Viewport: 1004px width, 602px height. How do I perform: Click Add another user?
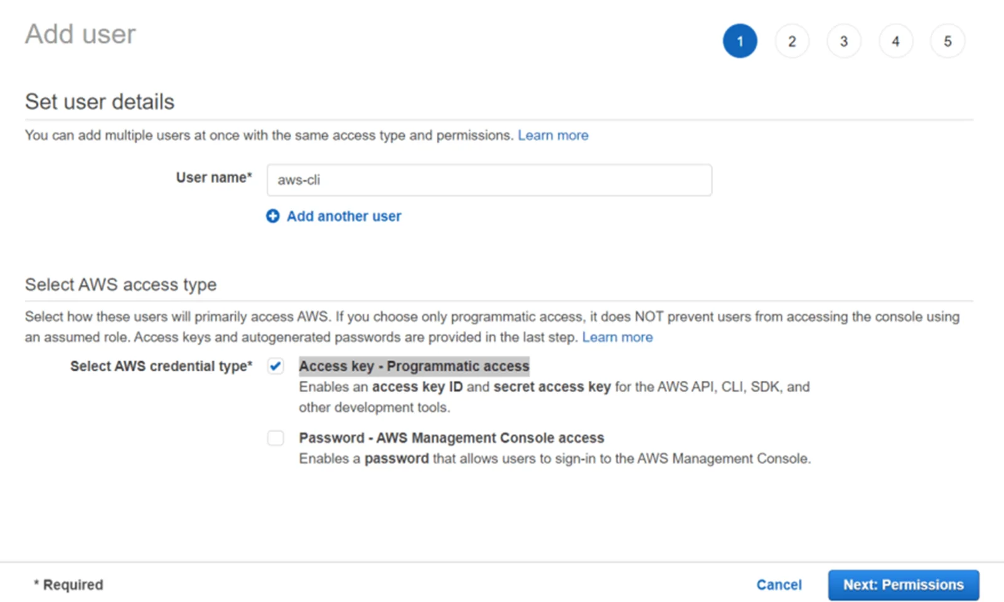pos(344,216)
